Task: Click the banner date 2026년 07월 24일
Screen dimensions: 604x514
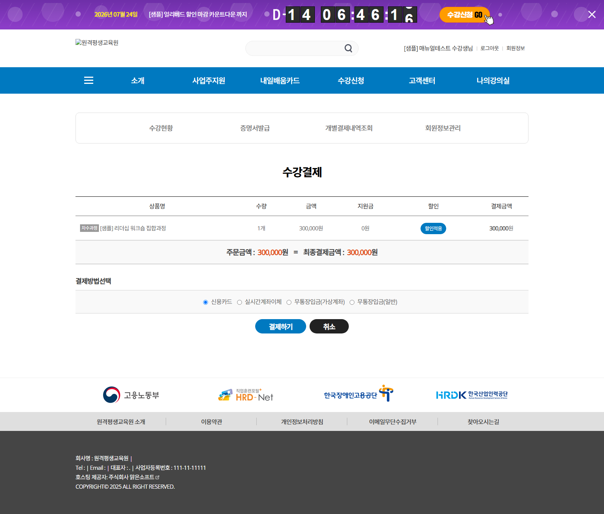Action: 116,14
